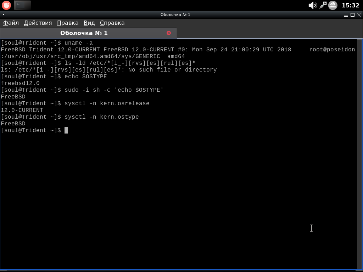This screenshot has height=272, width=363.
Task: Open the volume speaker icon
Action: [x=313, y=5]
